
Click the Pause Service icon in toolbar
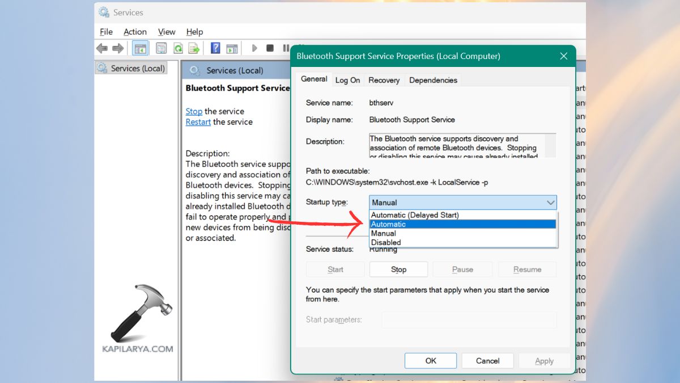pyautogui.click(x=286, y=48)
